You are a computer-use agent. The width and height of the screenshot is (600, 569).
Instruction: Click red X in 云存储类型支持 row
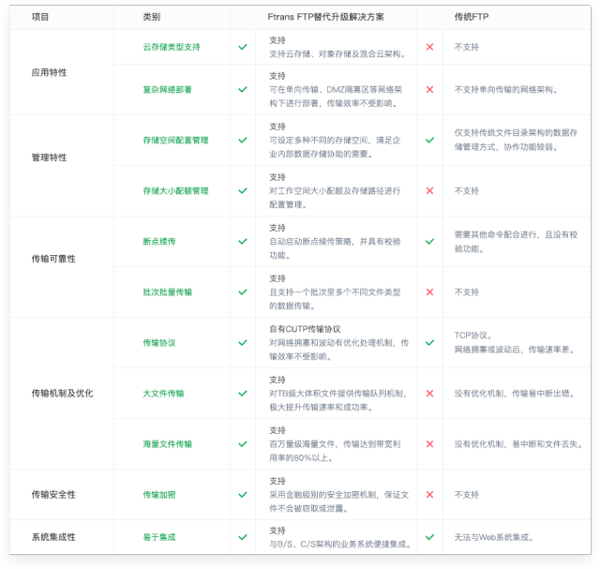pos(429,47)
